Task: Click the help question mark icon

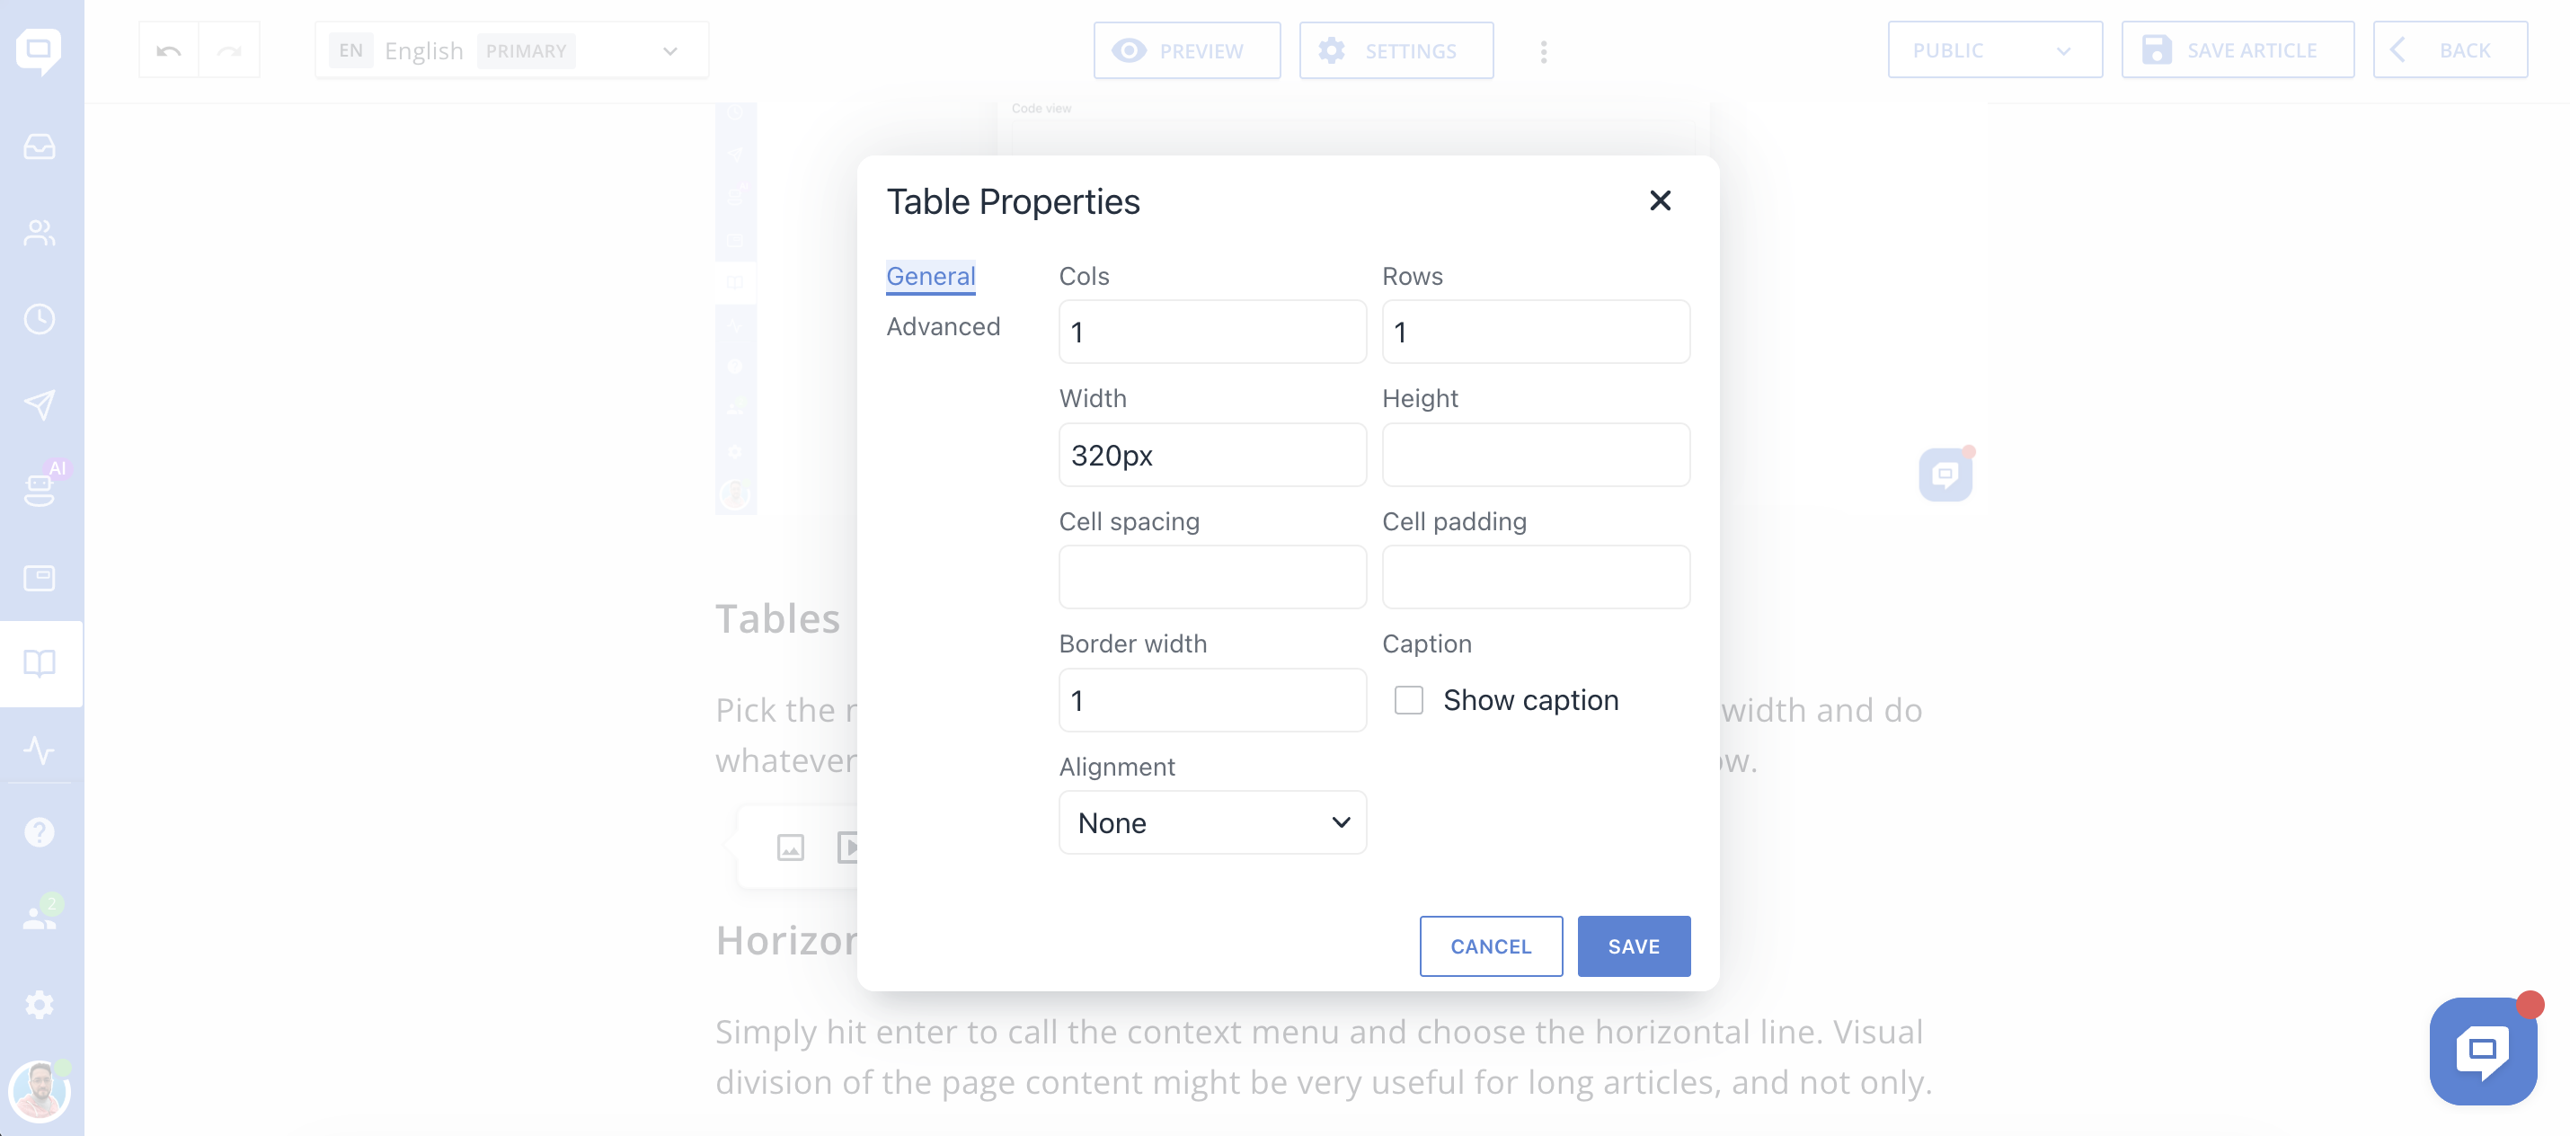Action: click(x=40, y=832)
